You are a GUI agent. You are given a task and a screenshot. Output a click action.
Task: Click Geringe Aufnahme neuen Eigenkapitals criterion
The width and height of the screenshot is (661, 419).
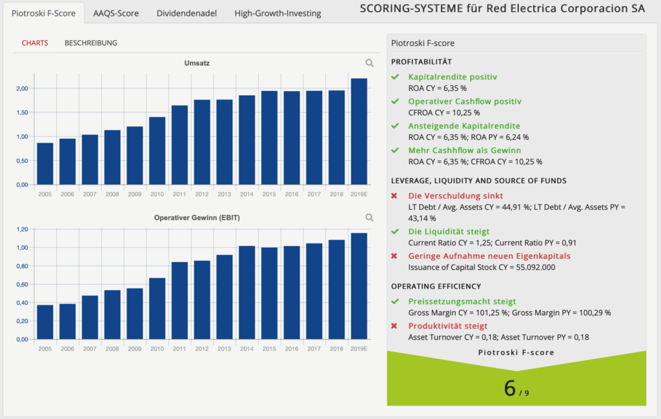(489, 256)
